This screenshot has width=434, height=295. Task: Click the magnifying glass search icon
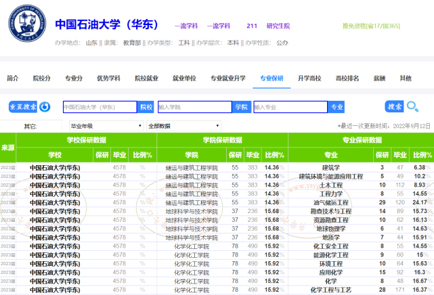412,106
